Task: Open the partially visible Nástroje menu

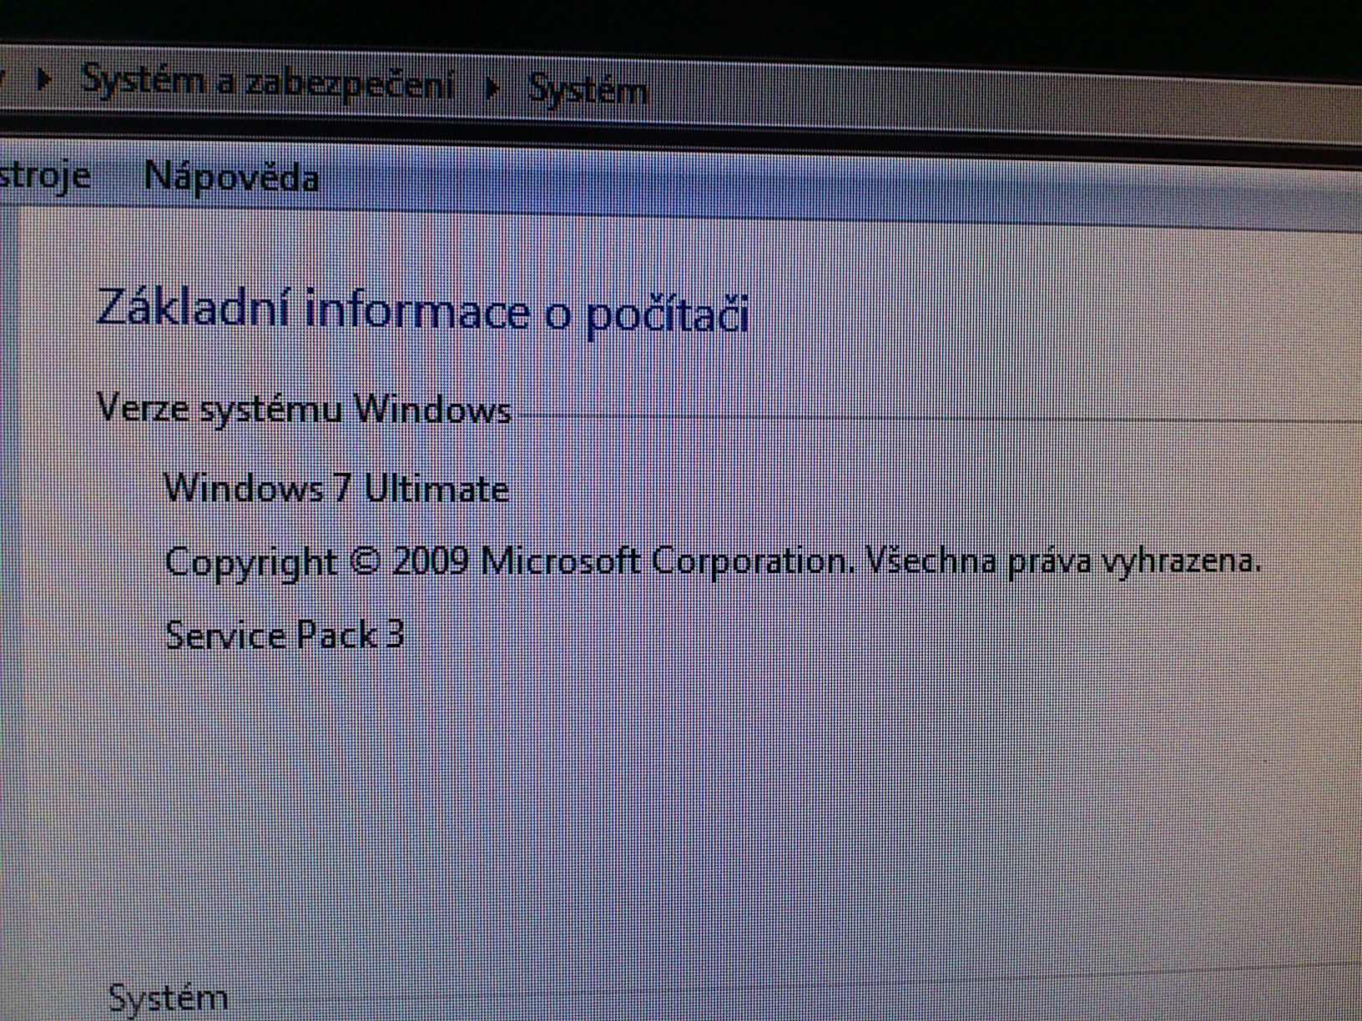Action: click(45, 174)
